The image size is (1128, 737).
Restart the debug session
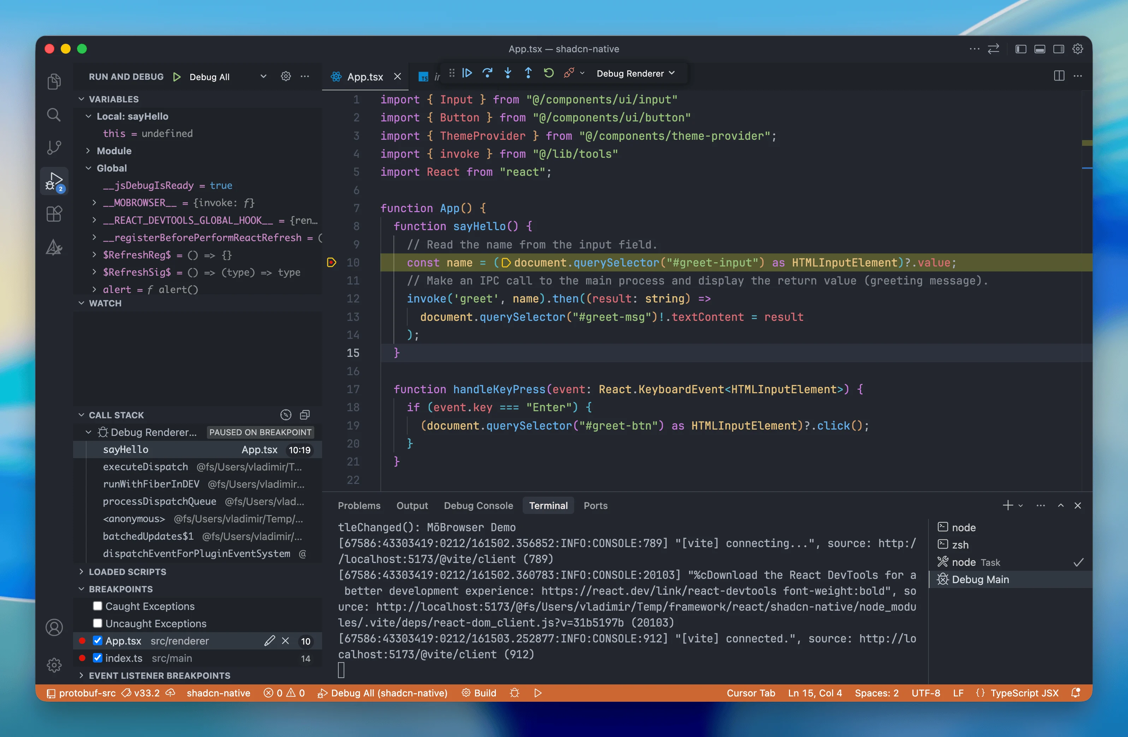point(548,73)
